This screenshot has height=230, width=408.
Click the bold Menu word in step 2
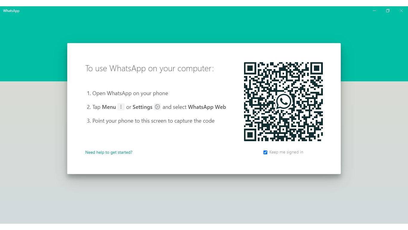[109, 107]
